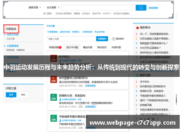Select 工业工程 under 业务方向类
The width and height of the screenshot is (183, 132).
point(10,39)
